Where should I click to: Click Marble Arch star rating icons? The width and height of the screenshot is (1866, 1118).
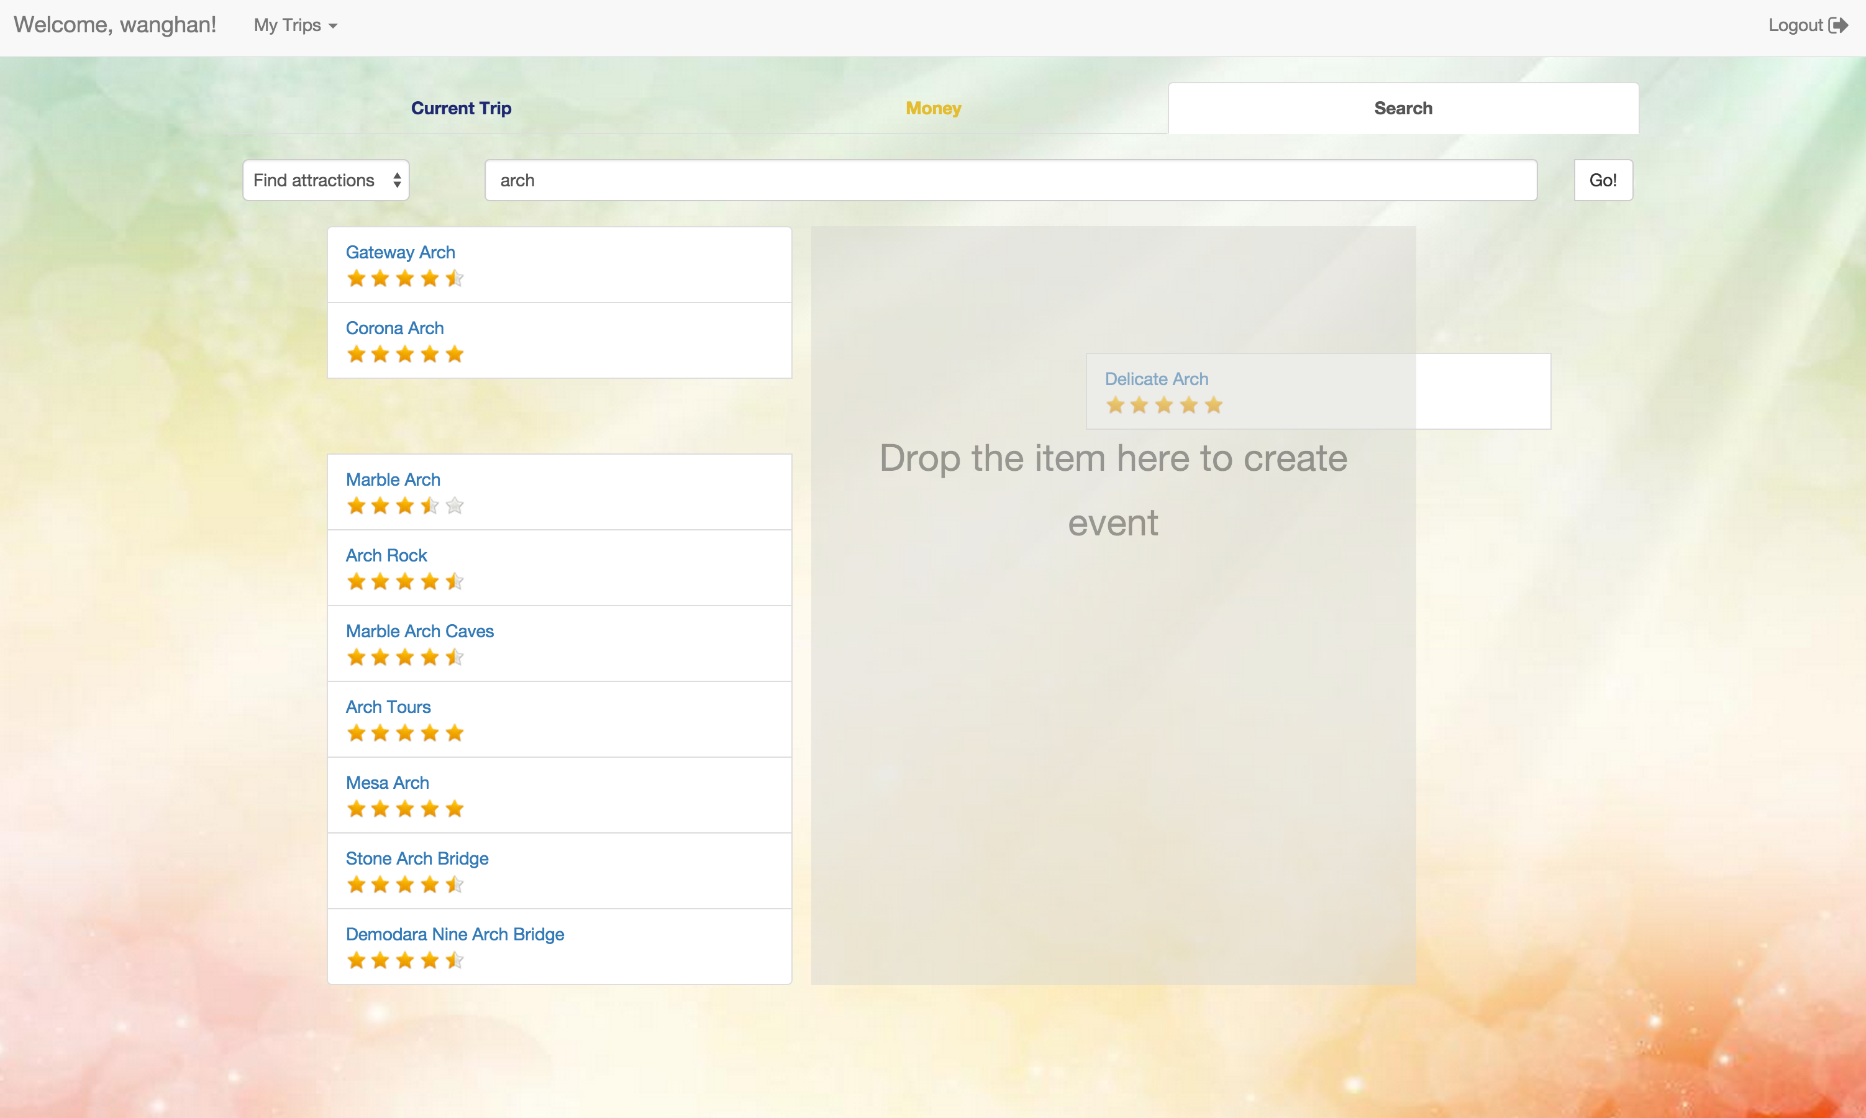click(404, 506)
